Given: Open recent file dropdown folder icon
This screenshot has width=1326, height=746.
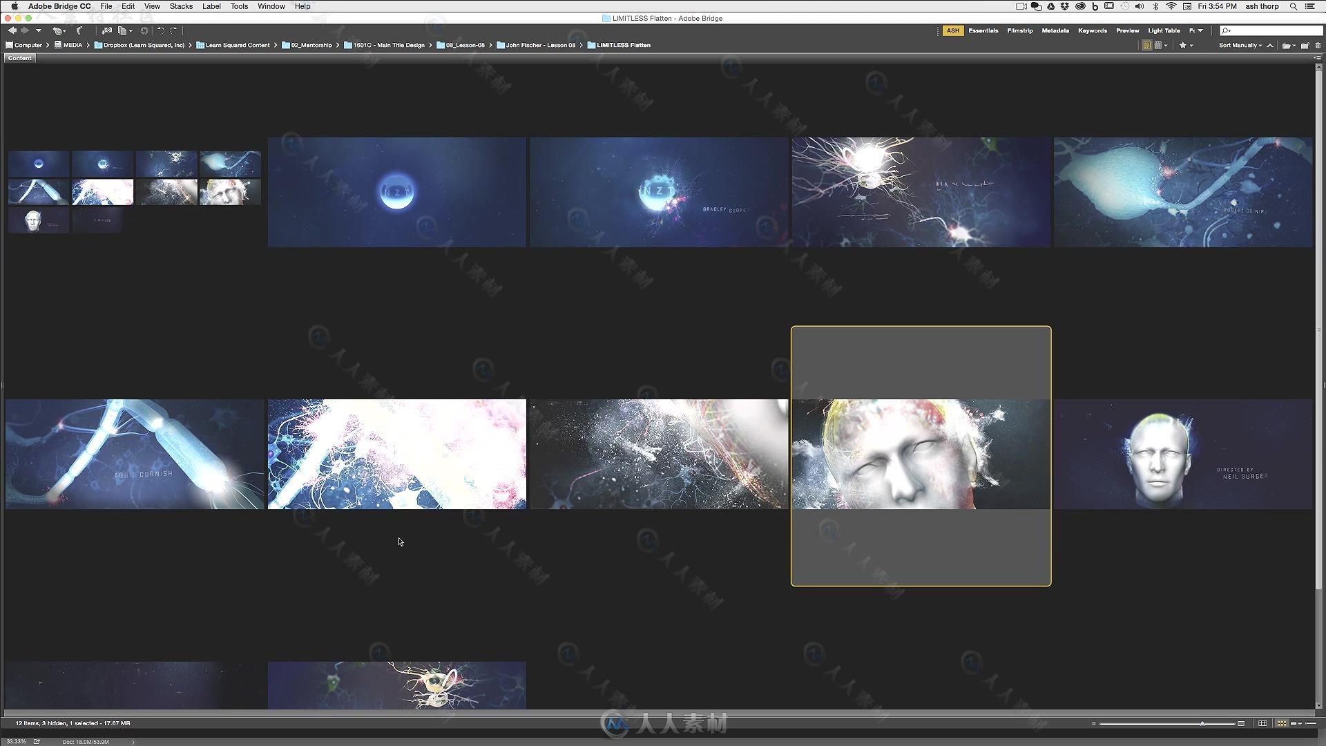Looking at the screenshot, I should click(1289, 45).
